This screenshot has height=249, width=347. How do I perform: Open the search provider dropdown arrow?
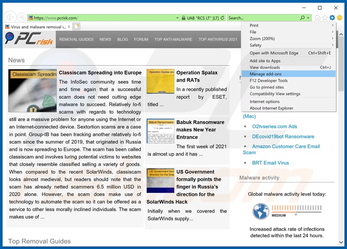coord(308,18)
